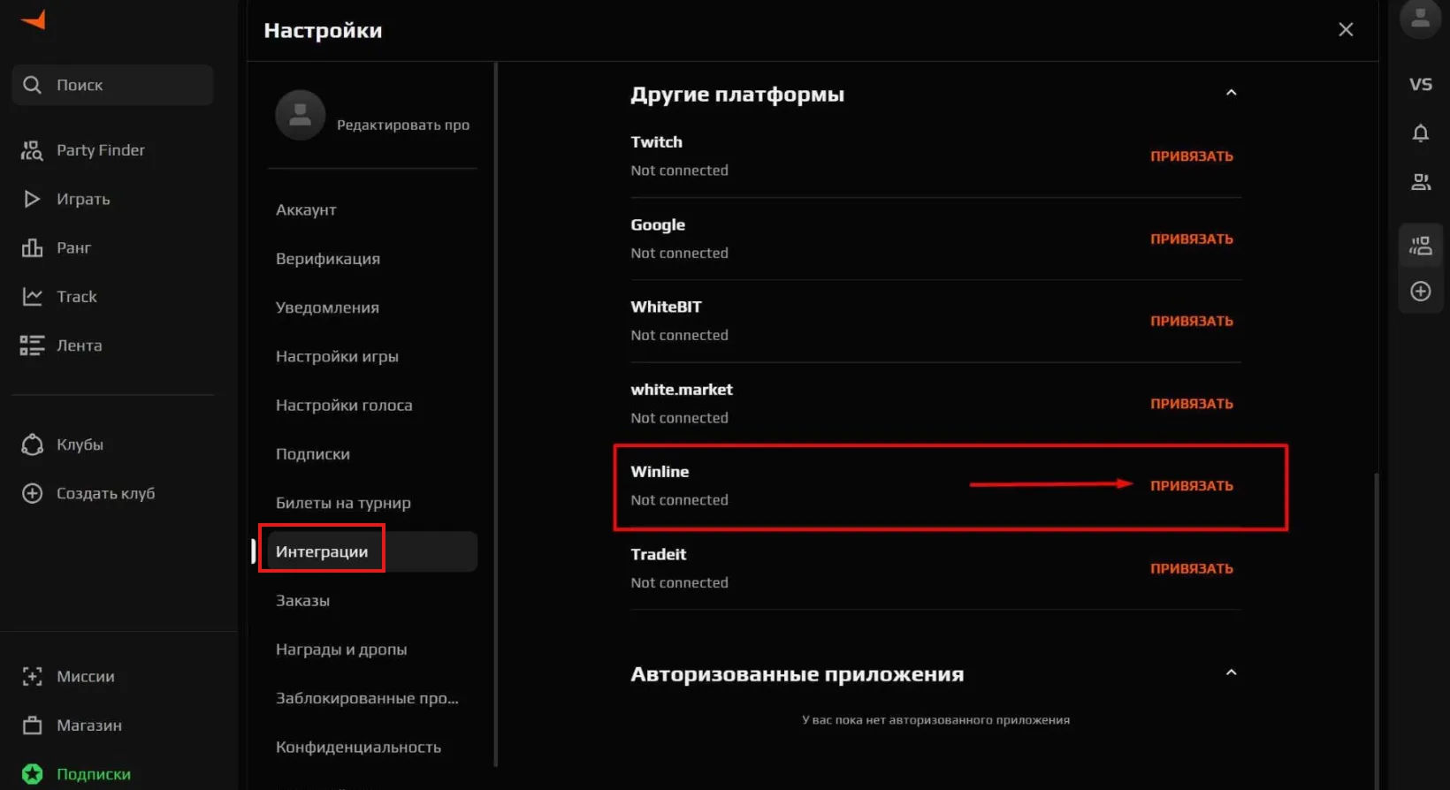Select the Аккаунт settings tab
The height and width of the screenshot is (790, 1450).
(306, 209)
